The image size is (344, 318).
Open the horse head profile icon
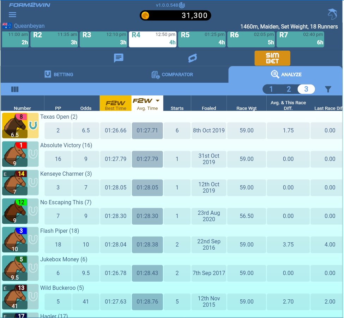point(332,14)
